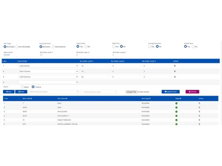Click Re-Order Level 1 field for Main Kitchen
This screenshot has width=222, height=166.
[x=95, y=71]
